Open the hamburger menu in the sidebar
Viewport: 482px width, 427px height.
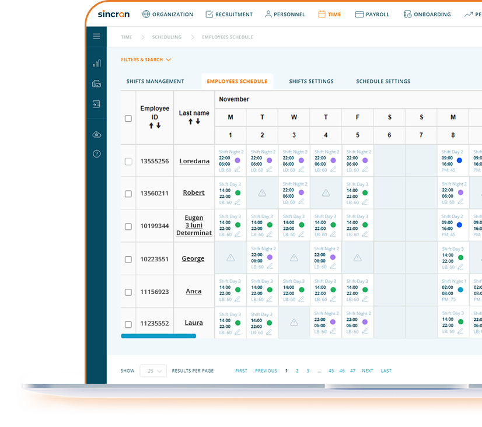pos(97,36)
